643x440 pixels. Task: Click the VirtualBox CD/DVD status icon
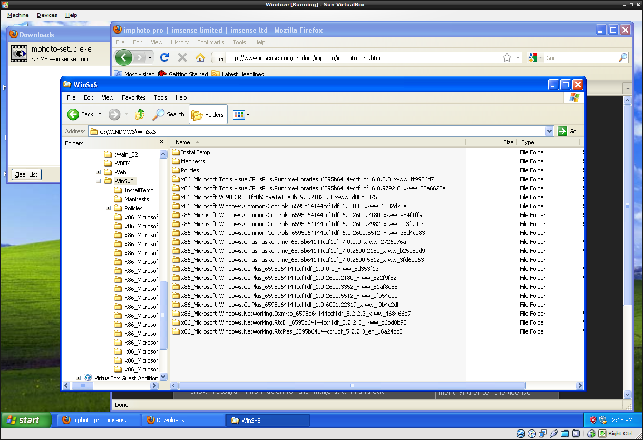[532, 434]
